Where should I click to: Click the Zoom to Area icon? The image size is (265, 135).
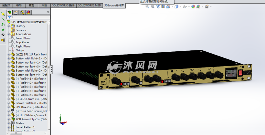(153, 6)
